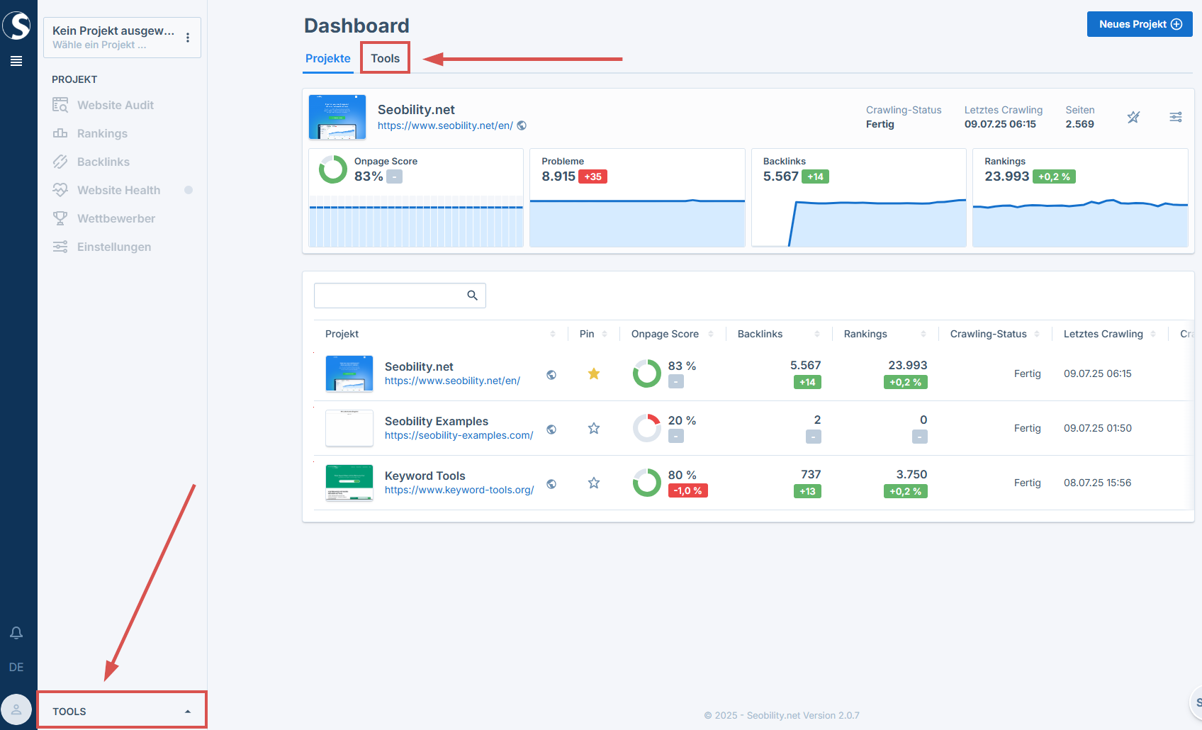Click red -1,0 % badge in Keyword Tools row

[687, 490]
